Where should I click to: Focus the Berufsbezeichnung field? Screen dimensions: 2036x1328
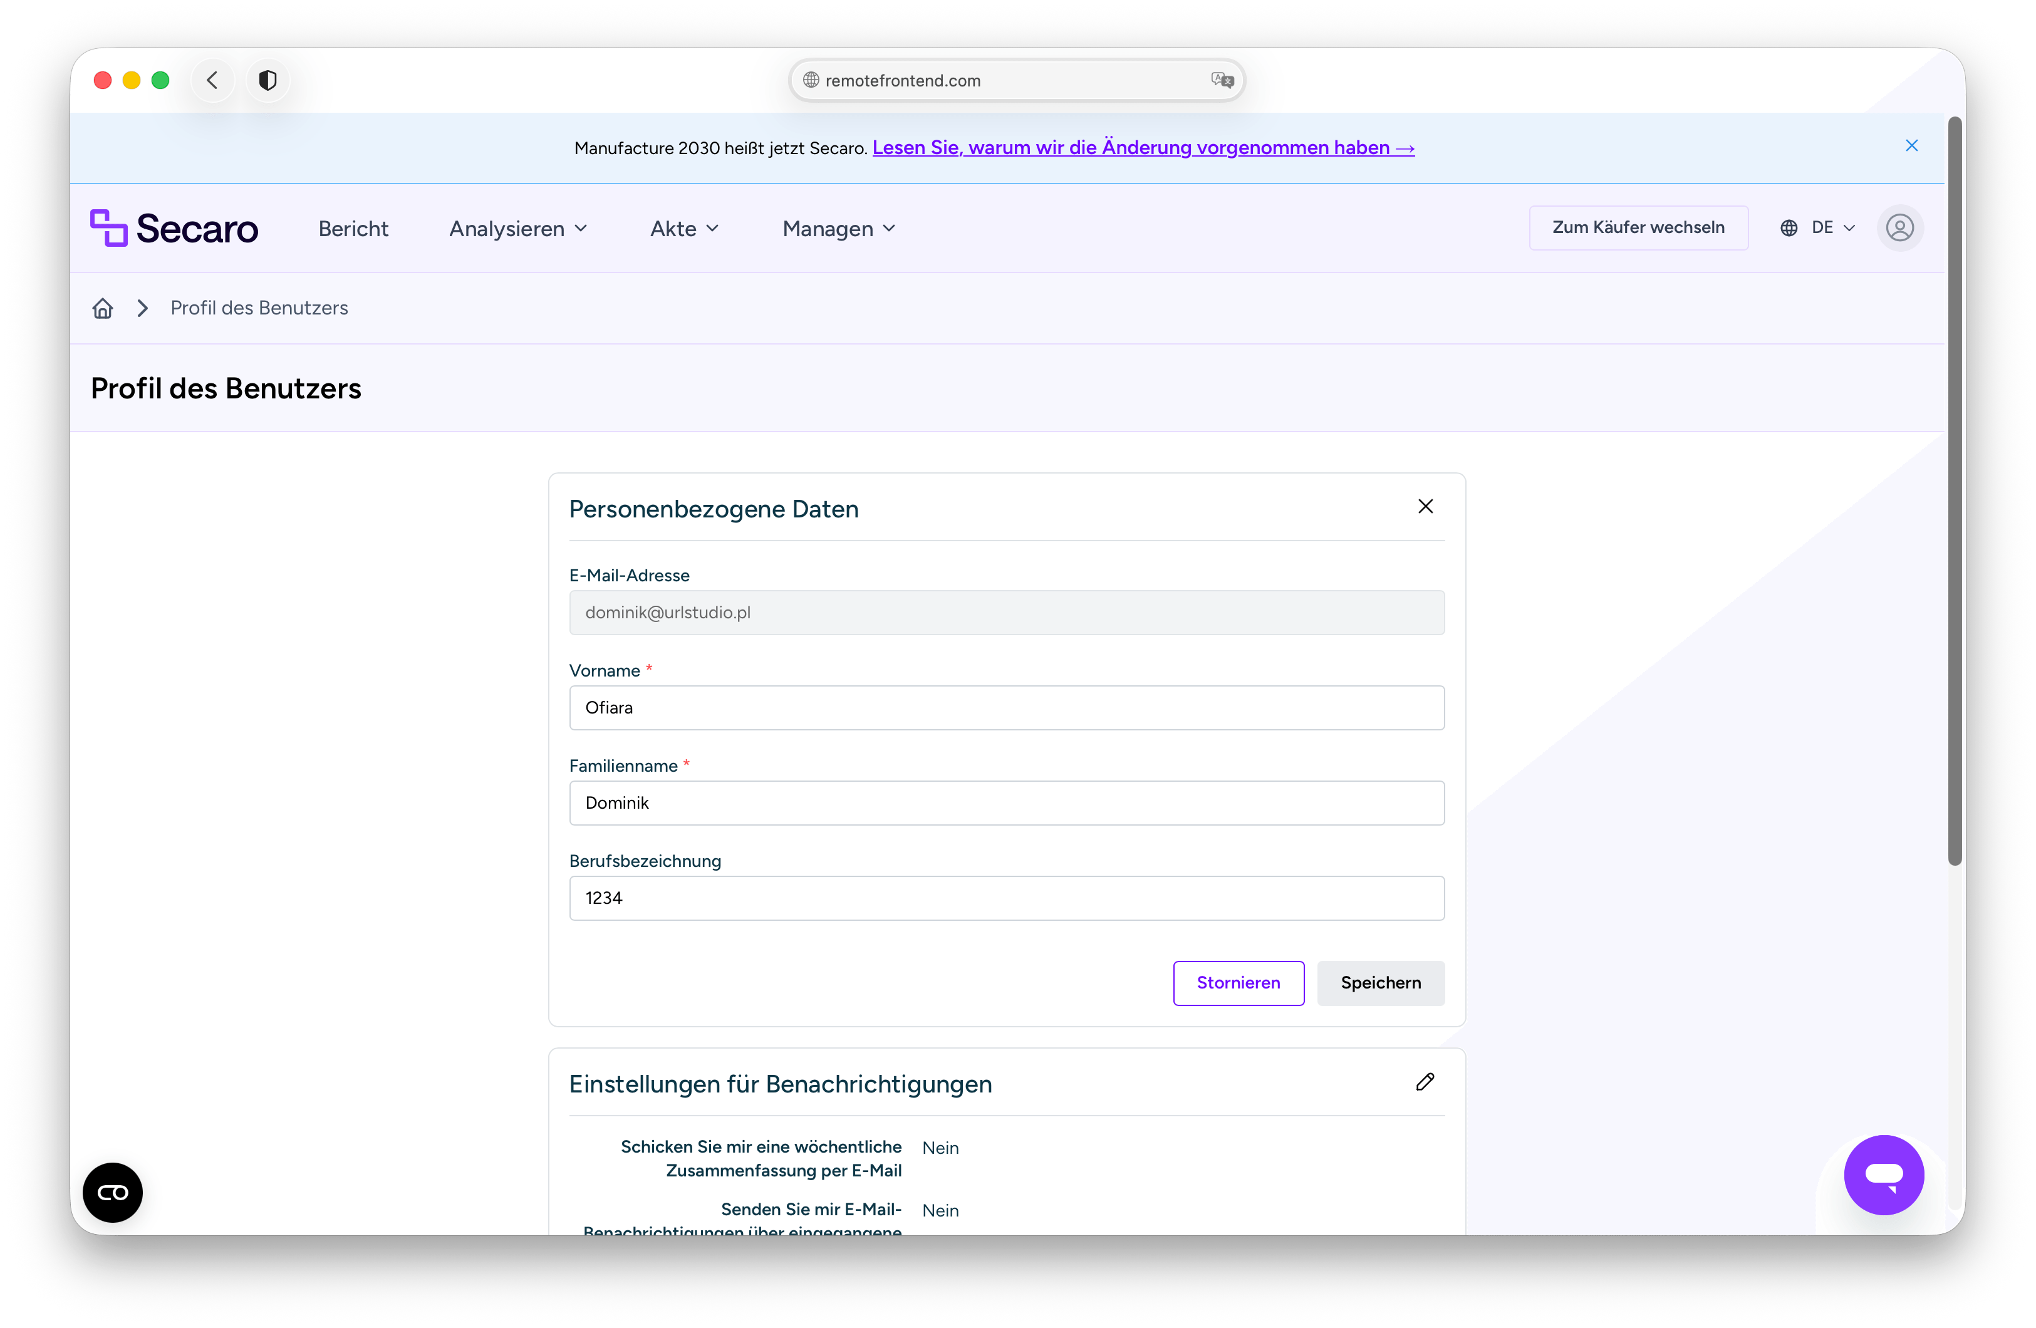point(1007,898)
